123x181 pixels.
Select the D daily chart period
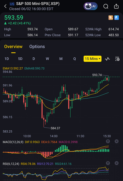[34, 59]
